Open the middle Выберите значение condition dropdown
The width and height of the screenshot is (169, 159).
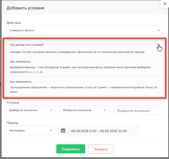(x=85, y=110)
